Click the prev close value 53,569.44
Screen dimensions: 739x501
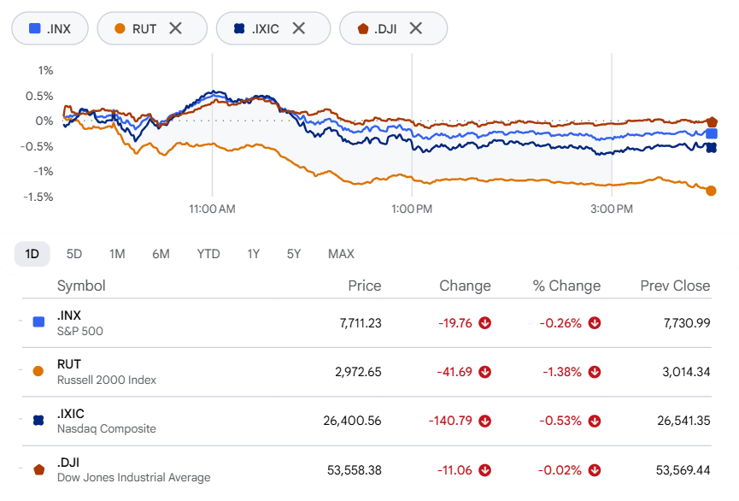(x=683, y=470)
